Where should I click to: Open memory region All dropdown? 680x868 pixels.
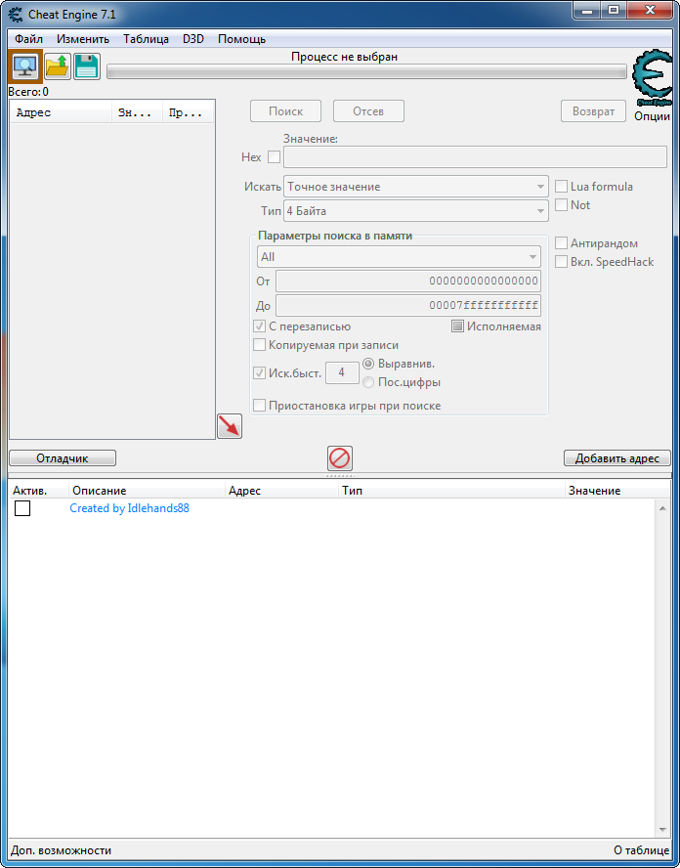399,257
